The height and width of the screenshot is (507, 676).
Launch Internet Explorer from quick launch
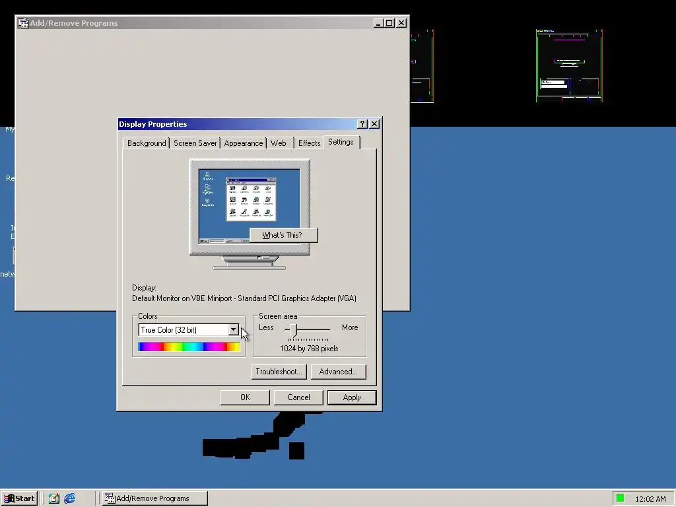click(x=69, y=498)
